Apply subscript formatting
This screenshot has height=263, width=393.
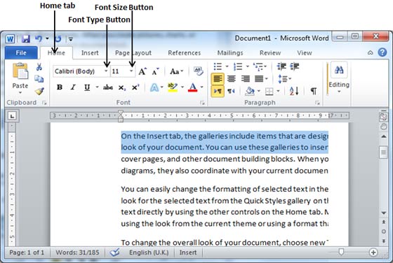pyautogui.click(x=122, y=87)
